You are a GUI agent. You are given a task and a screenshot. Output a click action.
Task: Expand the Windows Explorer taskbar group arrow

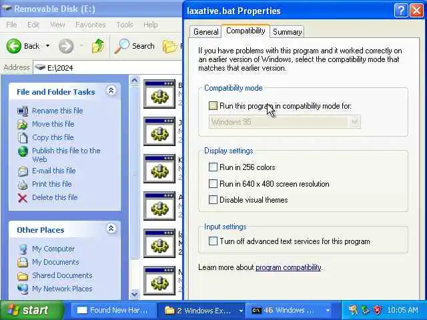(x=241, y=311)
